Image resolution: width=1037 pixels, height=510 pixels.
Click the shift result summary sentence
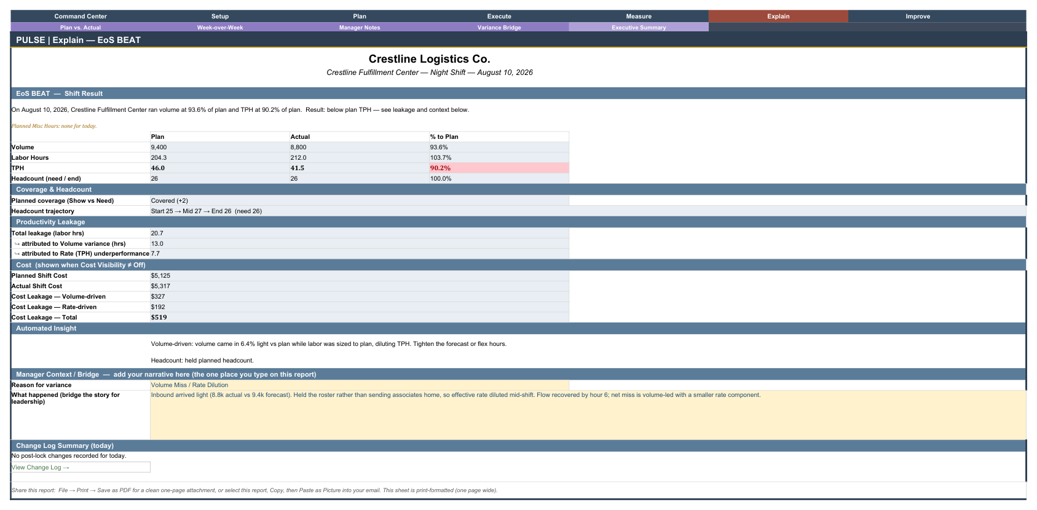coord(240,110)
